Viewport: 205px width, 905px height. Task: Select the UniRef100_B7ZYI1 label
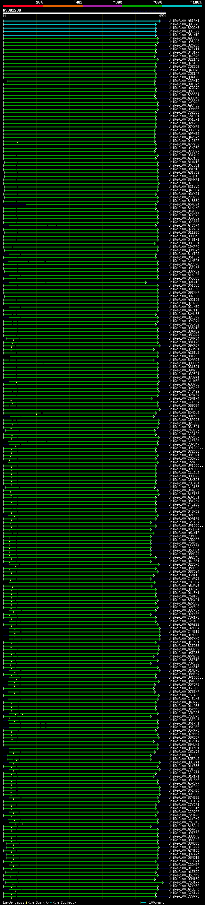pos(184,49)
